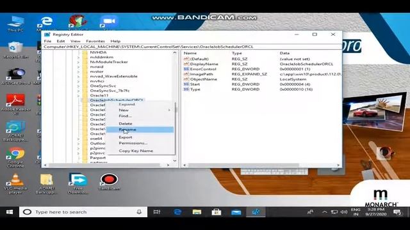Open the Free Download desktop shortcut

[x=78, y=183]
